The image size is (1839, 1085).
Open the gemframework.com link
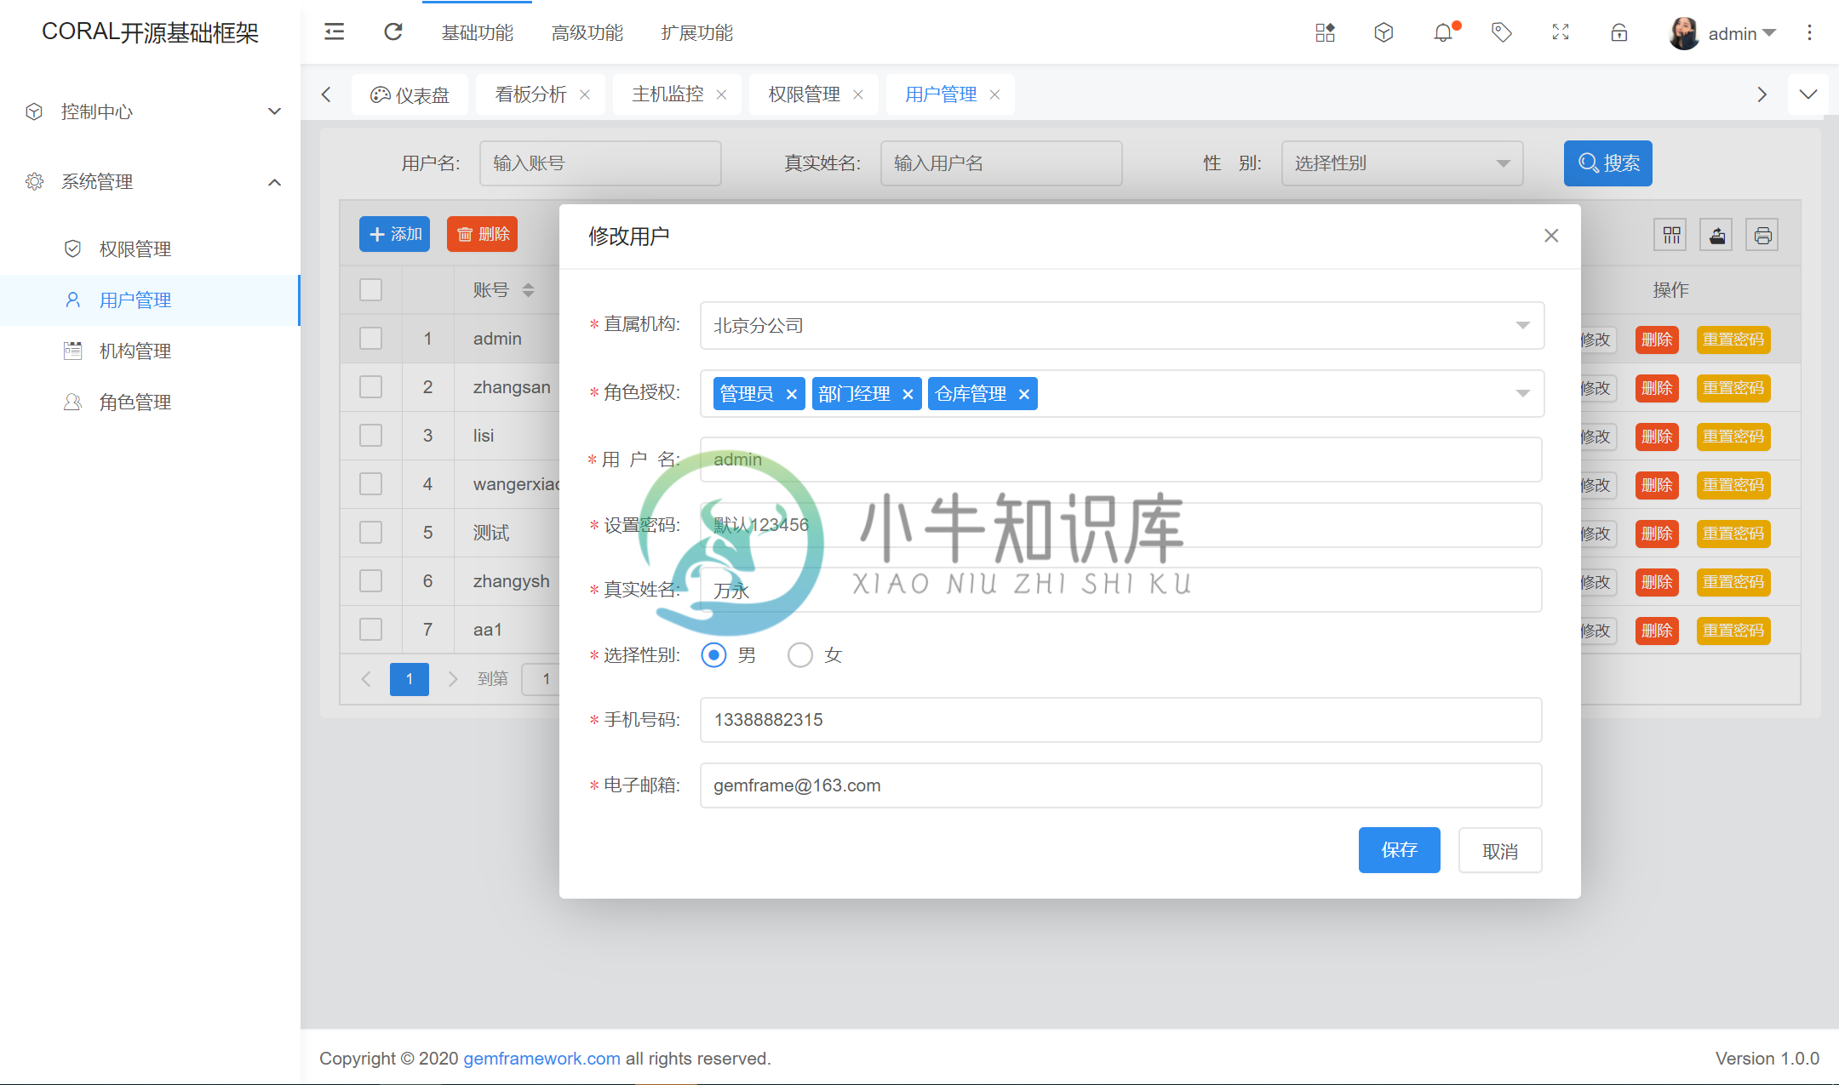(x=541, y=1059)
